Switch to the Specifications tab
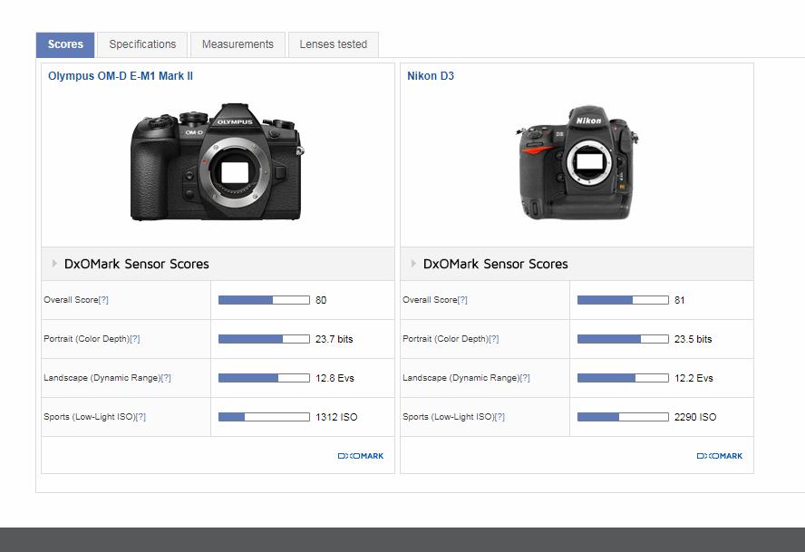This screenshot has height=552, width=805. point(142,44)
